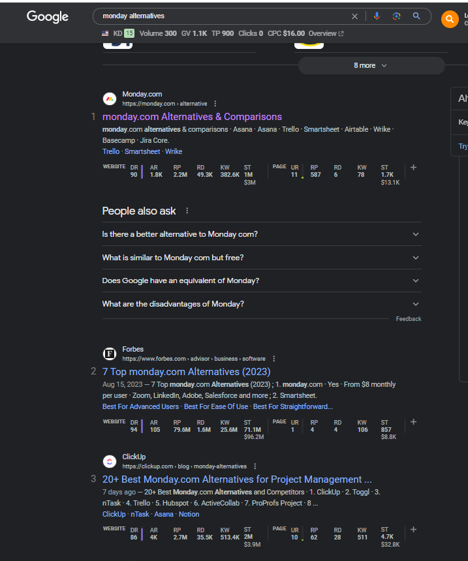
Task: Click ClickUp site name label
Action: [134, 457]
